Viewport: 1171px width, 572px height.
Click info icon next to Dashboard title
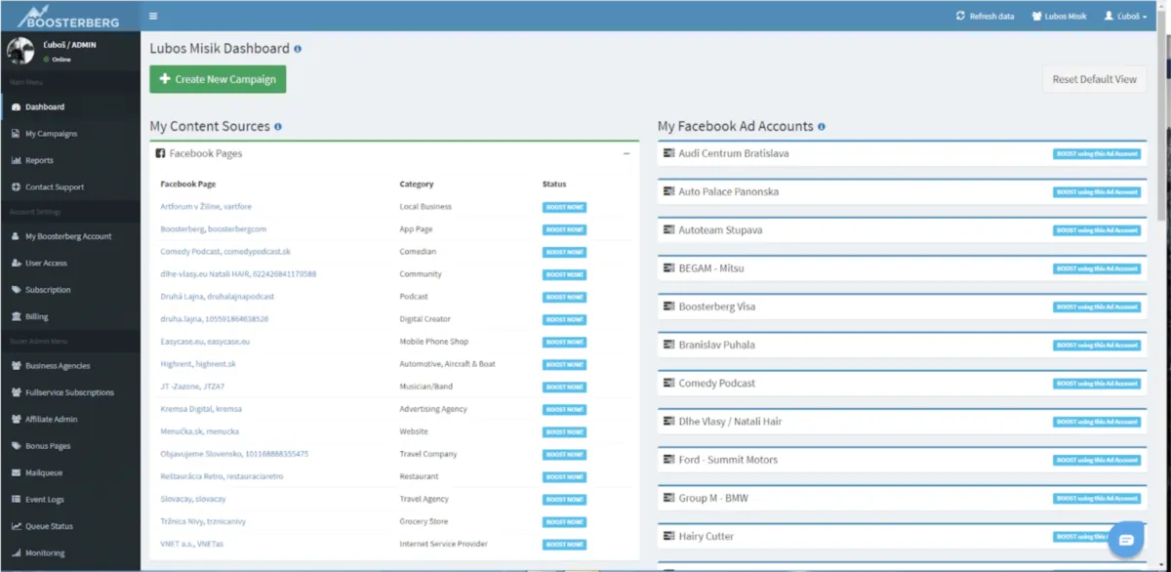[298, 49]
